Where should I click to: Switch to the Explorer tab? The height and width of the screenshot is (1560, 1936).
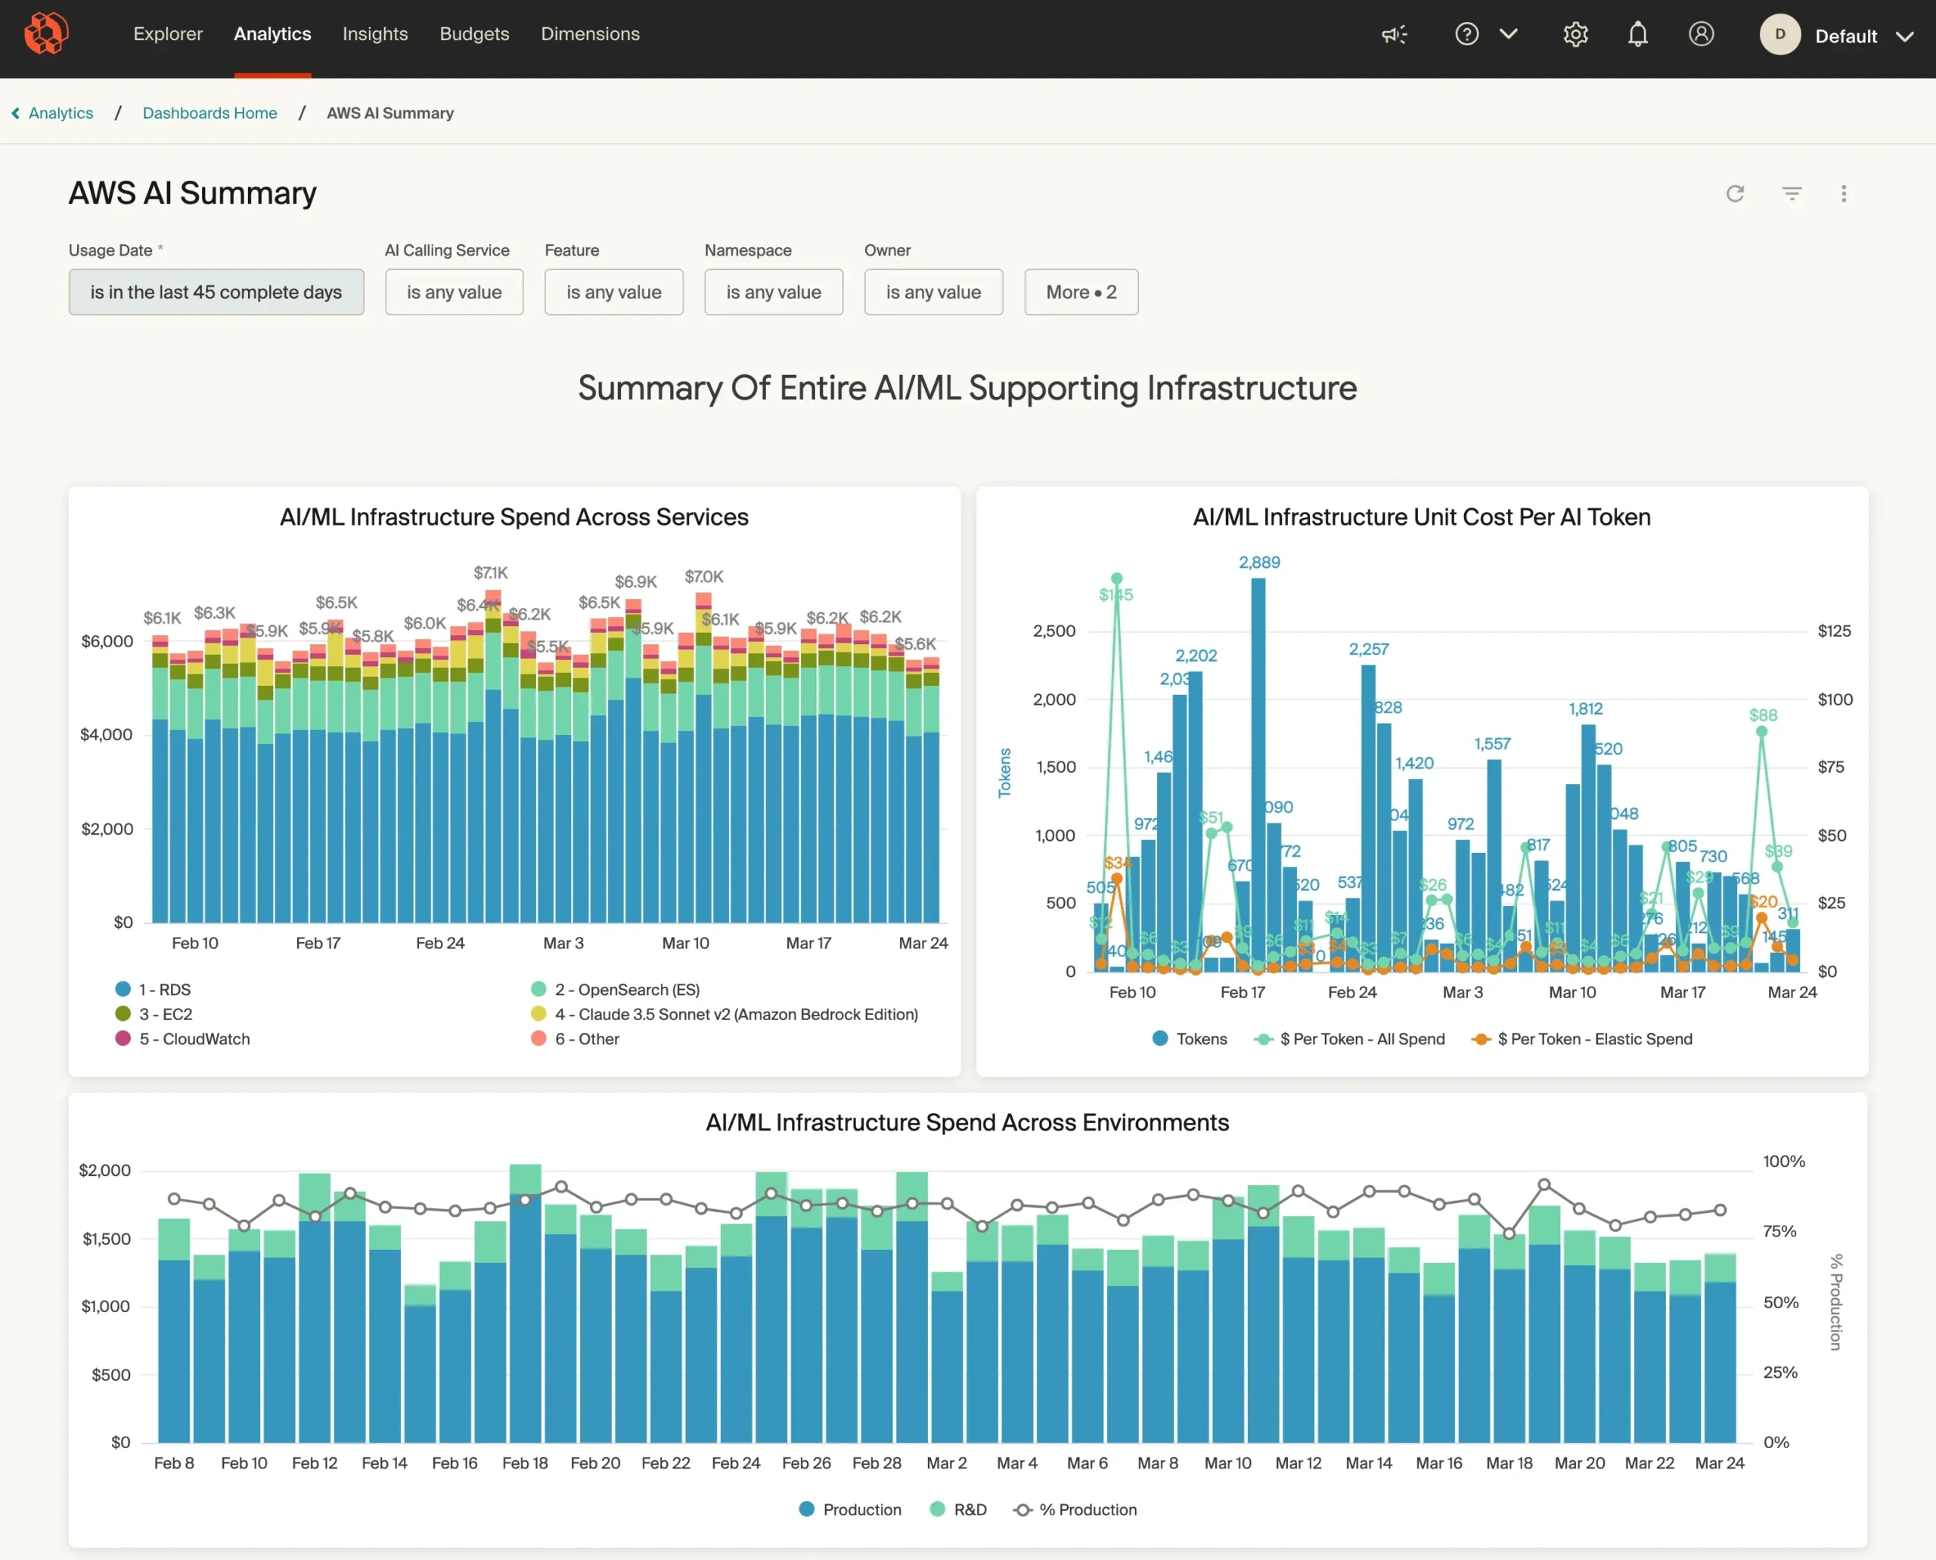168,34
